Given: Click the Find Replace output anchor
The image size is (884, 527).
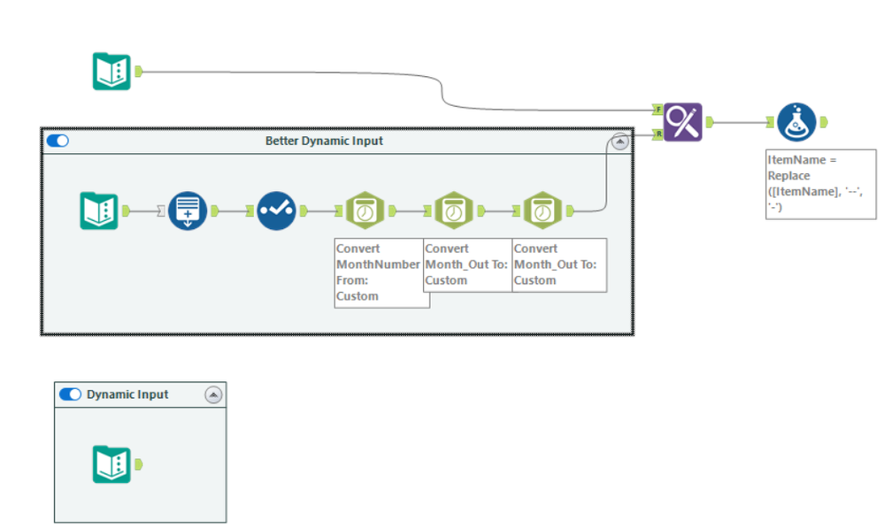Looking at the screenshot, I should click(x=709, y=122).
